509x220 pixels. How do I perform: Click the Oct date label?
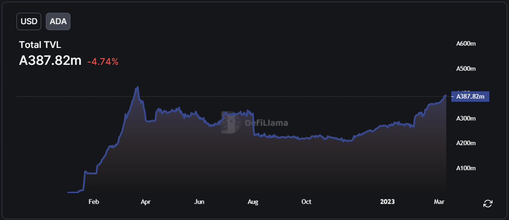306,202
